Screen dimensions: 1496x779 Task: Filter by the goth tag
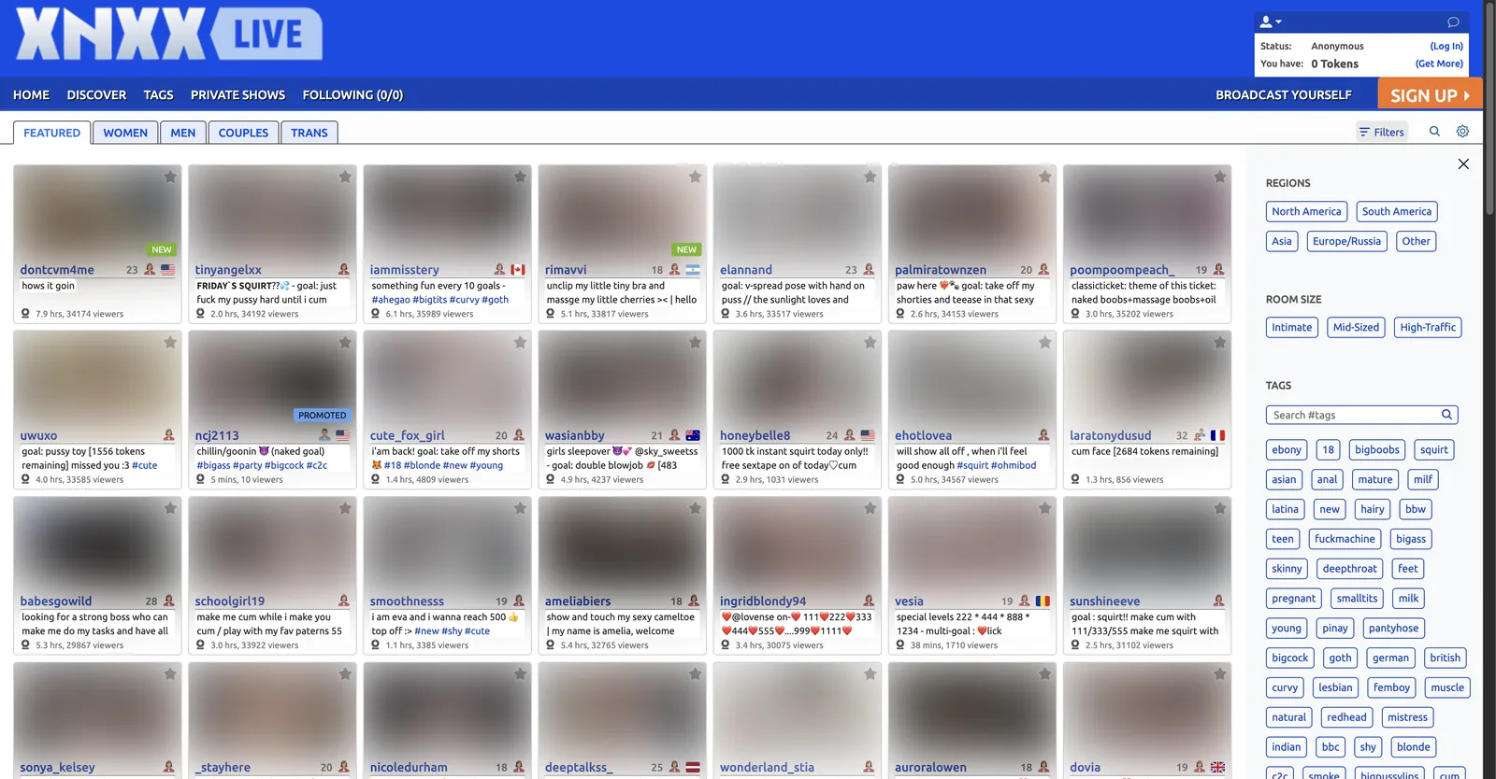[x=1340, y=658]
